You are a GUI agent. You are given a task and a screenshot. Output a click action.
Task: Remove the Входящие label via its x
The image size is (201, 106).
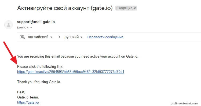point(135,8)
